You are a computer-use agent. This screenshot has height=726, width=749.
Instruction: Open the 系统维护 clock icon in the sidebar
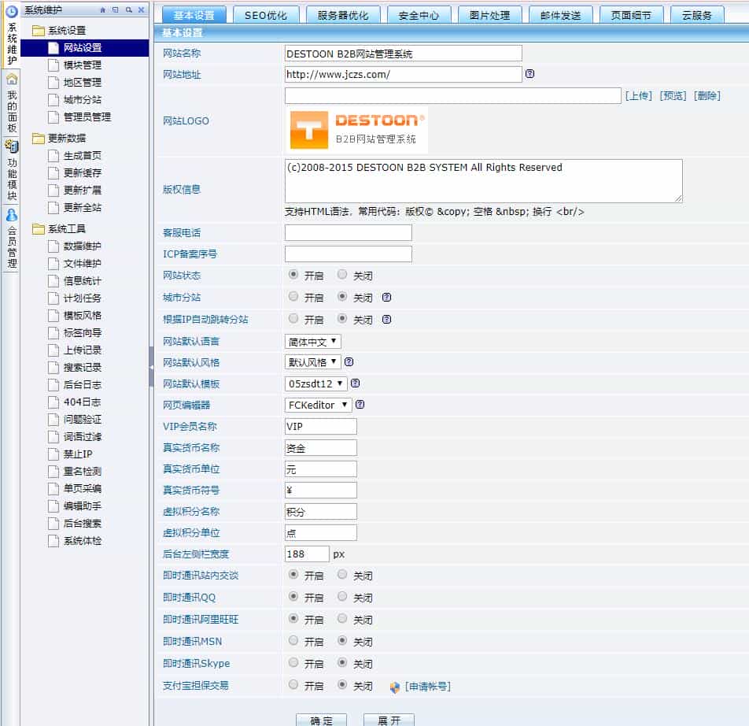12,12
